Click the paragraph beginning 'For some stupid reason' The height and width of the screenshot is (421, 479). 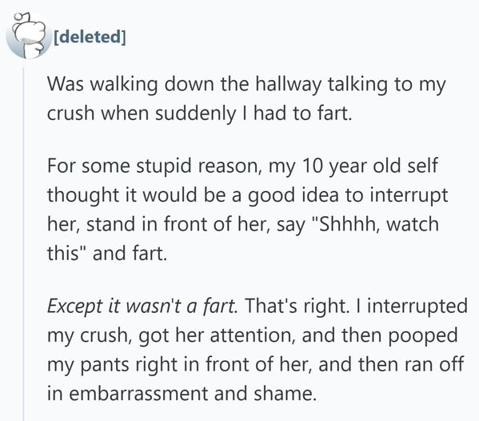tap(247, 210)
